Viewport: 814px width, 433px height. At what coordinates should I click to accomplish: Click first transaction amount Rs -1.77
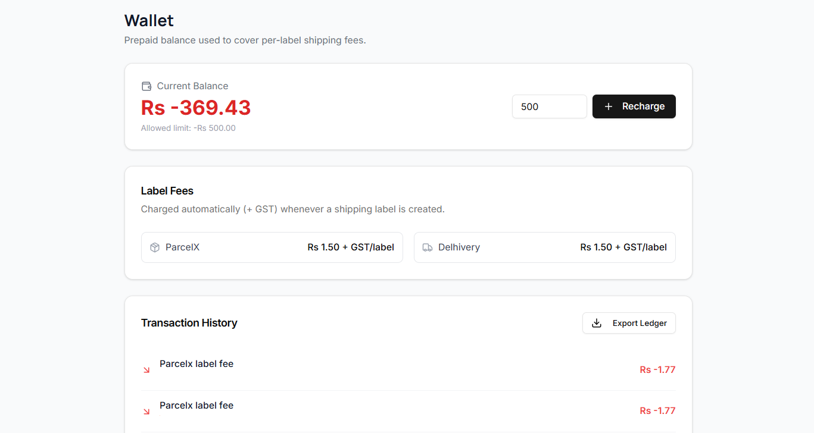click(x=658, y=369)
